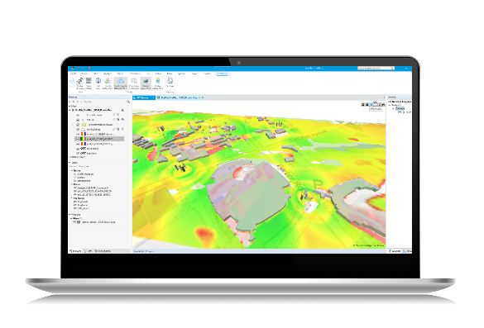
Task: Open the quick access toolbar dropdown arrow
Action: [94, 68]
